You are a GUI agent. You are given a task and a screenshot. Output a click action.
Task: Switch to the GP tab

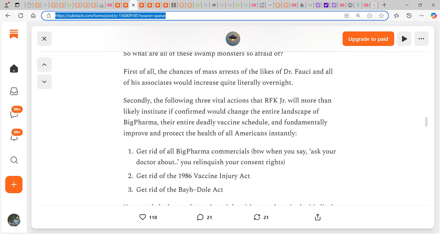(270, 5)
